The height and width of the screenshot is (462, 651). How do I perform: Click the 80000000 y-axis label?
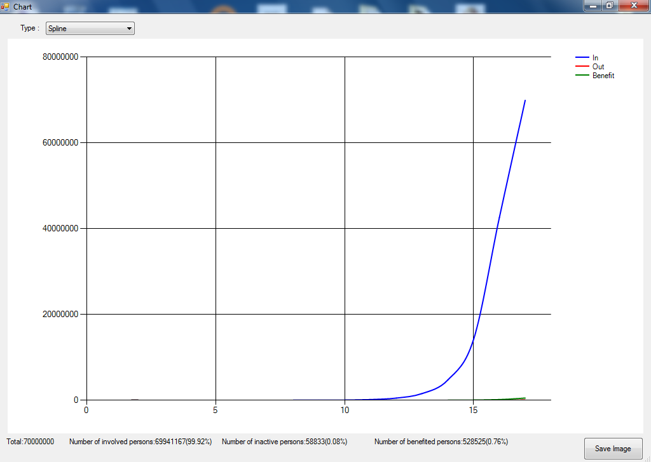pos(60,57)
